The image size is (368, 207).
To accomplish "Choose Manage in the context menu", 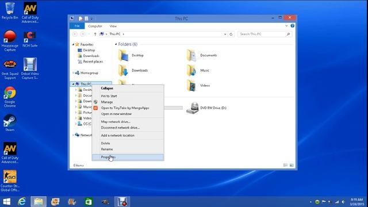I will tap(128, 102).
